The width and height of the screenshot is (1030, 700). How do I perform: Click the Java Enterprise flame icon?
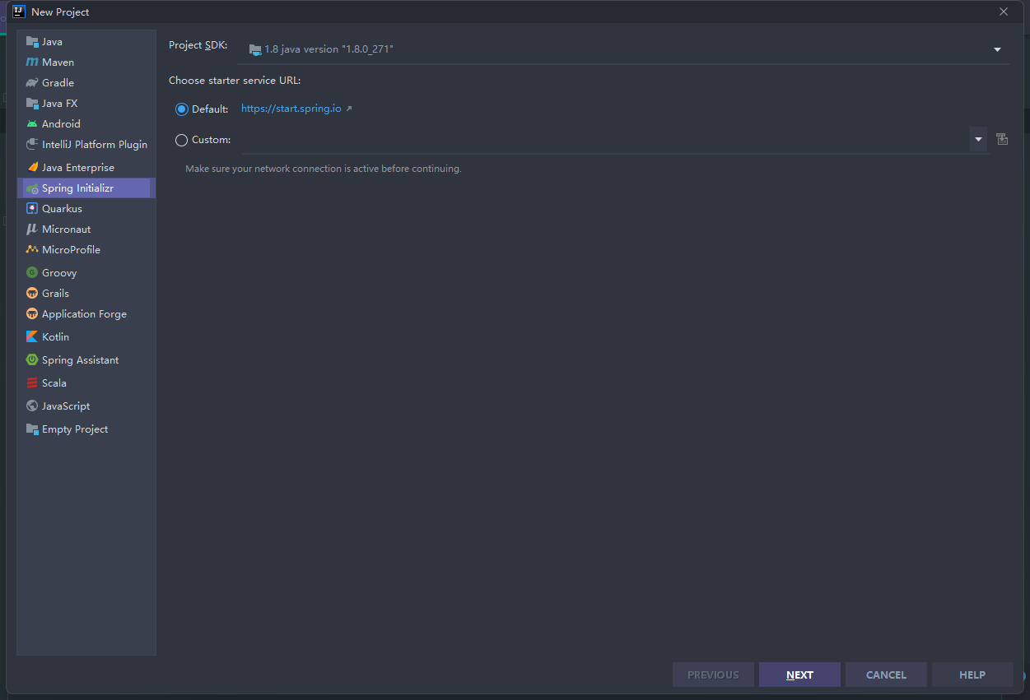pyautogui.click(x=32, y=168)
